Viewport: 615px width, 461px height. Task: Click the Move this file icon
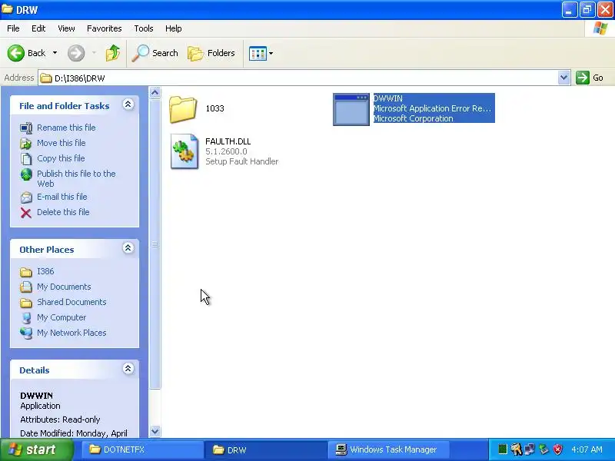point(26,144)
